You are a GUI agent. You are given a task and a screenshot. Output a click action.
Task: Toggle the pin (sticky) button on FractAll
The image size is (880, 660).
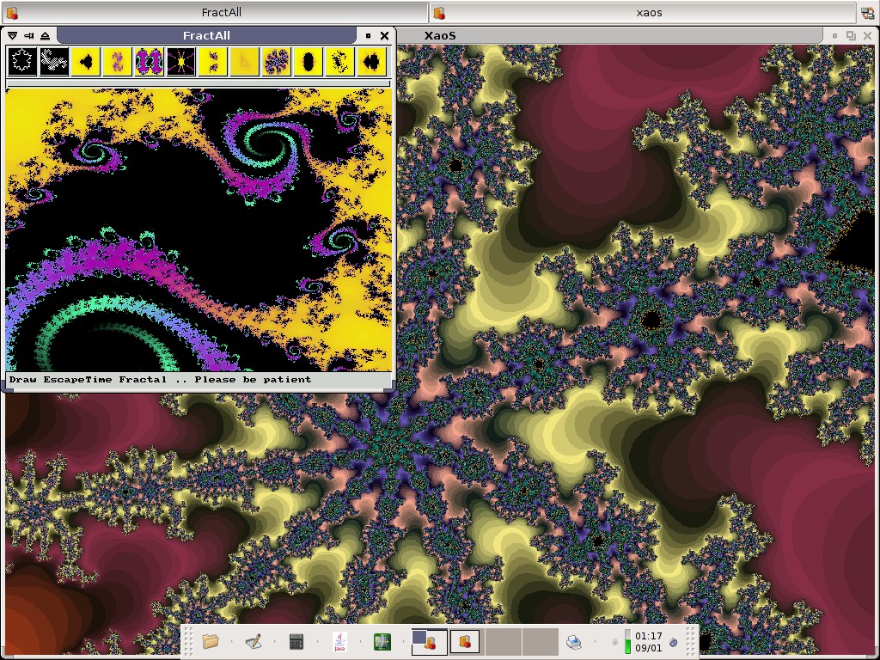(28, 35)
